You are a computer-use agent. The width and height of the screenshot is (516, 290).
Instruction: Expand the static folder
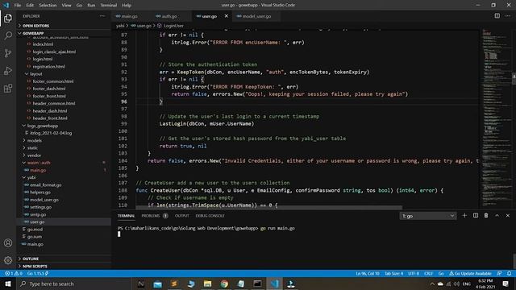click(x=32, y=147)
